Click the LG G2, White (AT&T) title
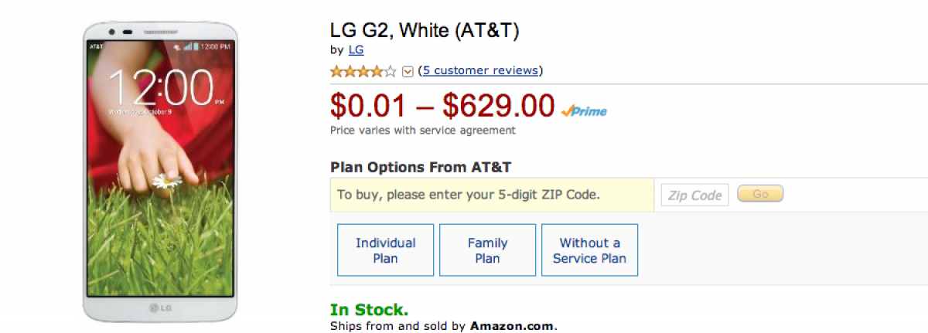928x333 pixels. 424,30
